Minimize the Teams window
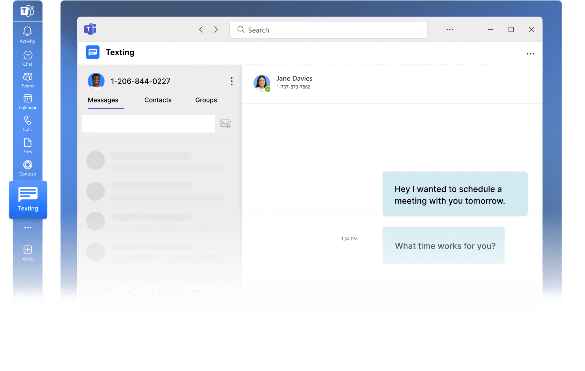Image resolution: width=585 pixels, height=371 pixels. pyautogui.click(x=491, y=30)
